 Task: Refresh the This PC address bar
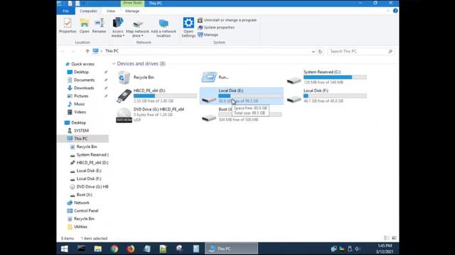[x=320, y=51]
